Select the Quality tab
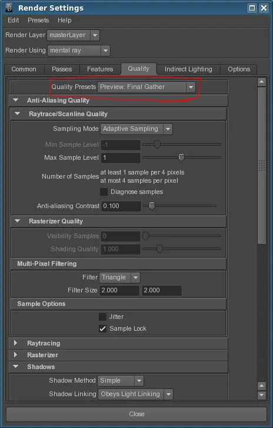 tap(138, 68)
